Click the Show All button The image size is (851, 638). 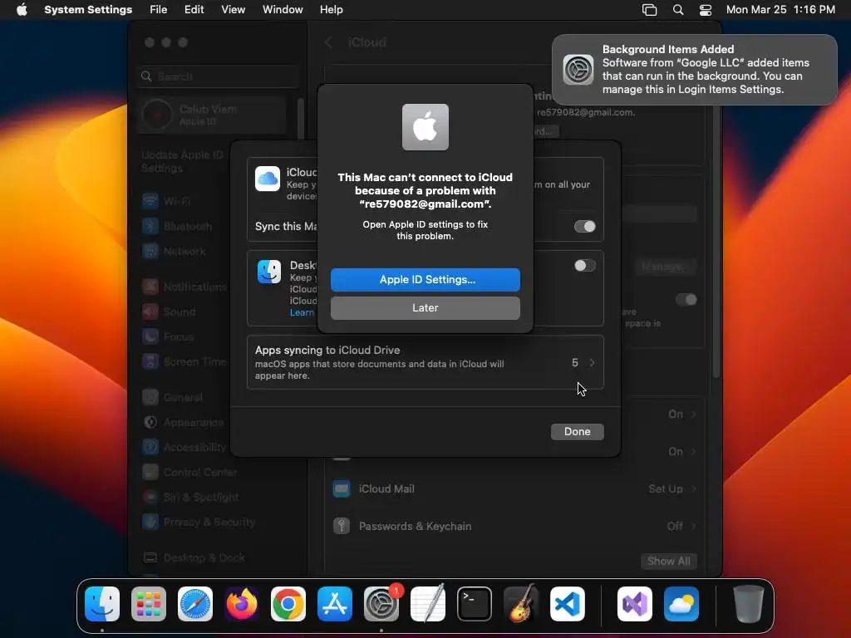(x=669, y=562)
